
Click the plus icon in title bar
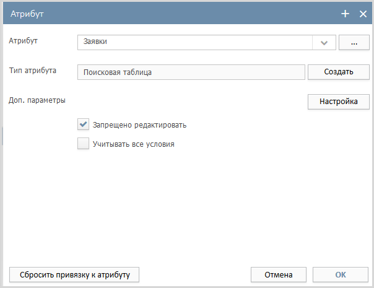[x=345, y=14]
